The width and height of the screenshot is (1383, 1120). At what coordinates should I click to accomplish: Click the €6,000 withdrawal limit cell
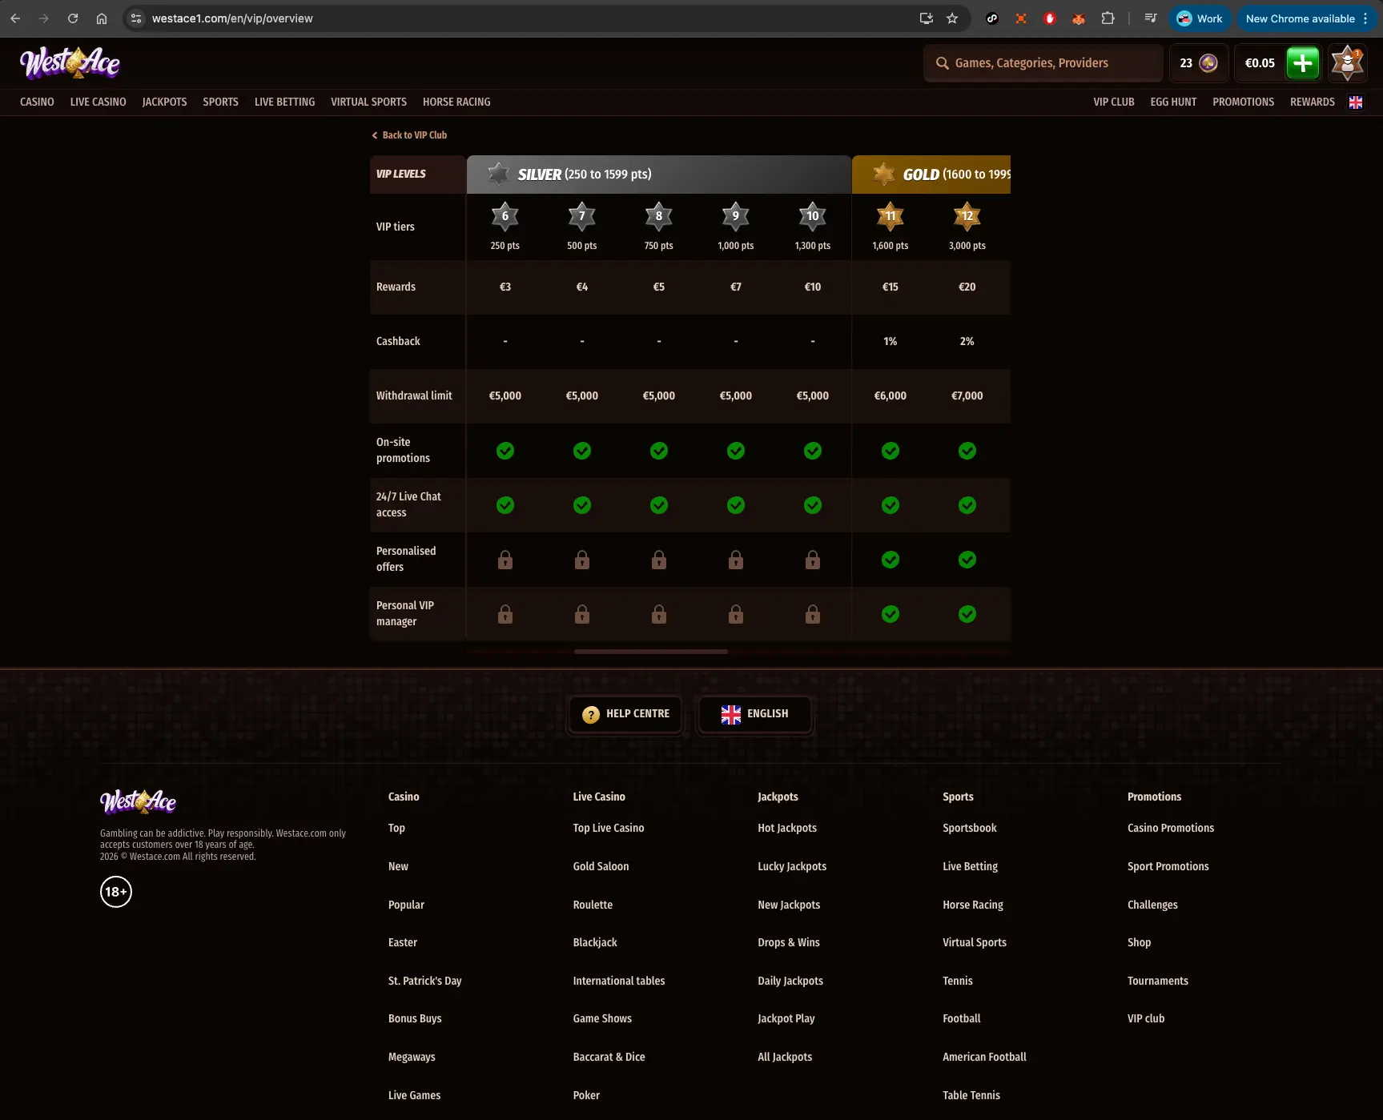tap(891, 395)
